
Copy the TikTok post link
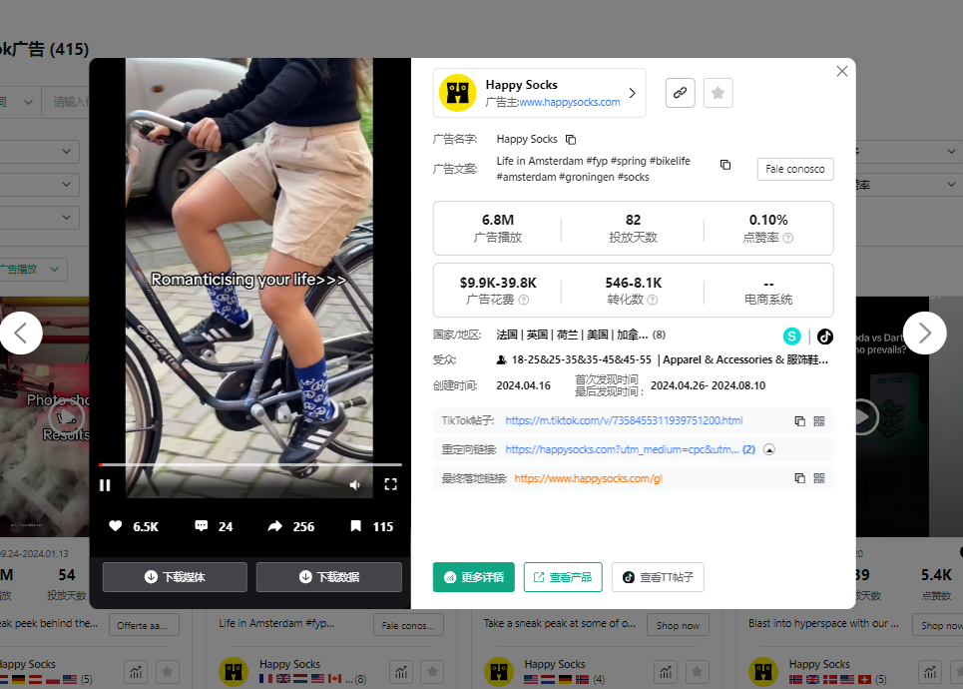pos(799,421)
